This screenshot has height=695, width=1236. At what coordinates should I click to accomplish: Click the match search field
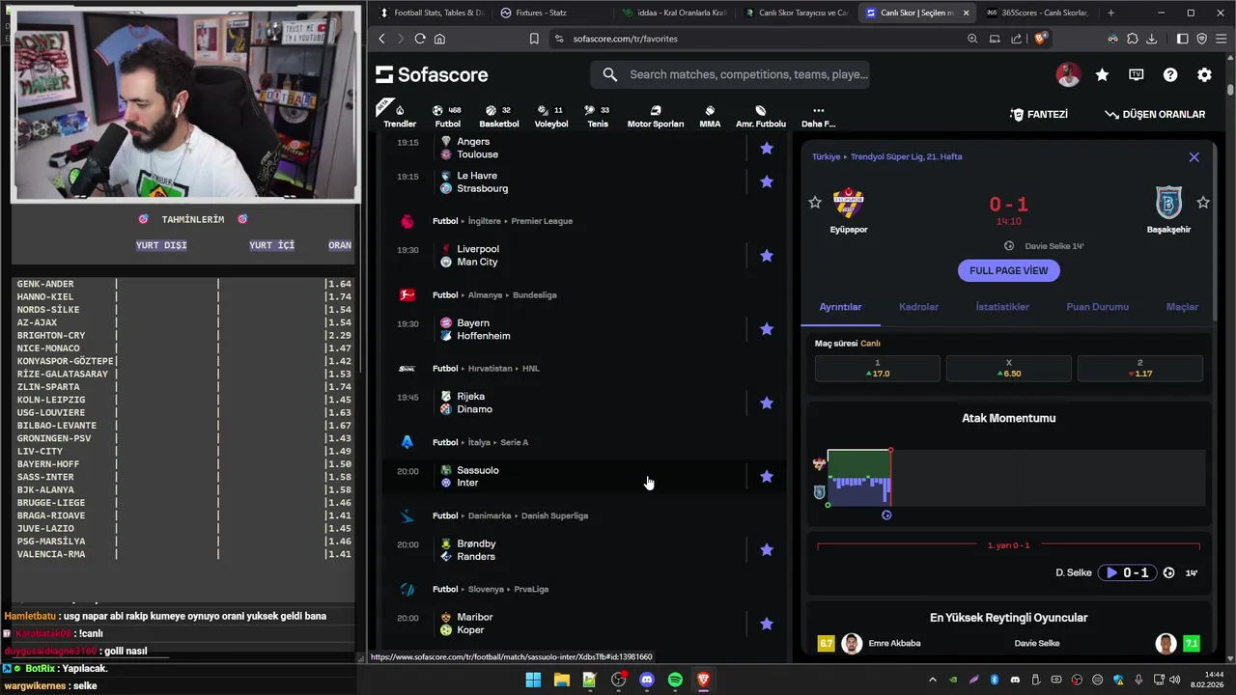coord(731,74)
